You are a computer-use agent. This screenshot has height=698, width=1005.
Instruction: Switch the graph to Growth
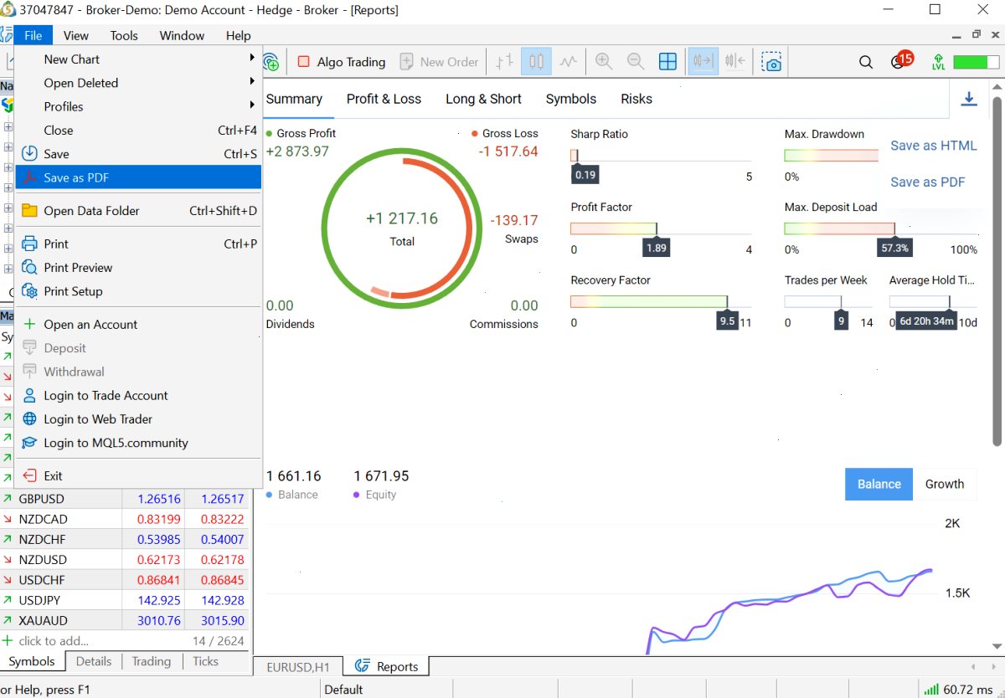945,484
